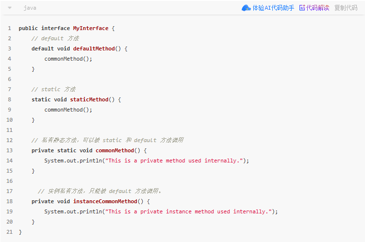Click the defaultMethod name on line 3
Screen dimensions: 365x242
94,48
